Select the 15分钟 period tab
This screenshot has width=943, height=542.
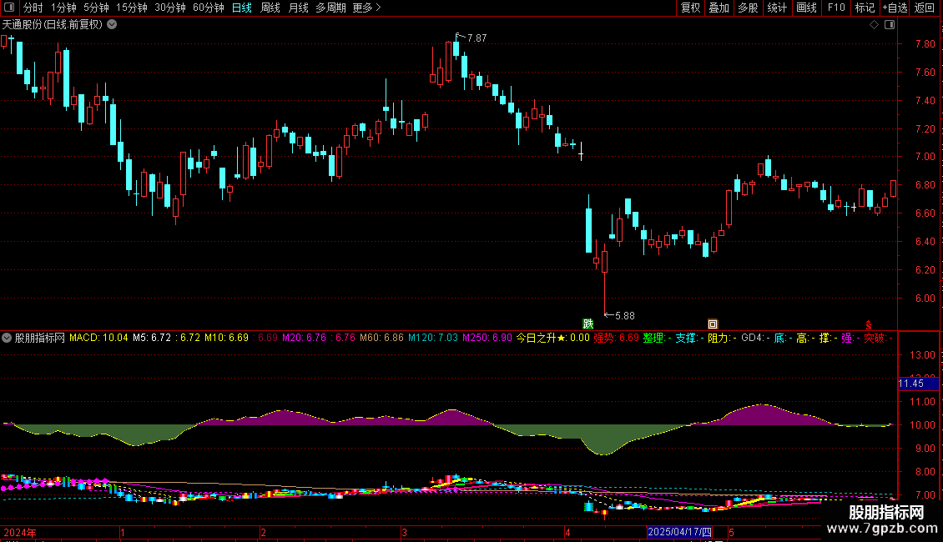132,8
